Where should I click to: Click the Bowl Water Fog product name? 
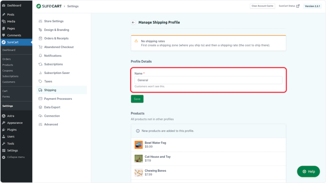[155, 143]
